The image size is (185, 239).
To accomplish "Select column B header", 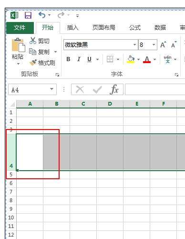I will [x=57, y=104].
